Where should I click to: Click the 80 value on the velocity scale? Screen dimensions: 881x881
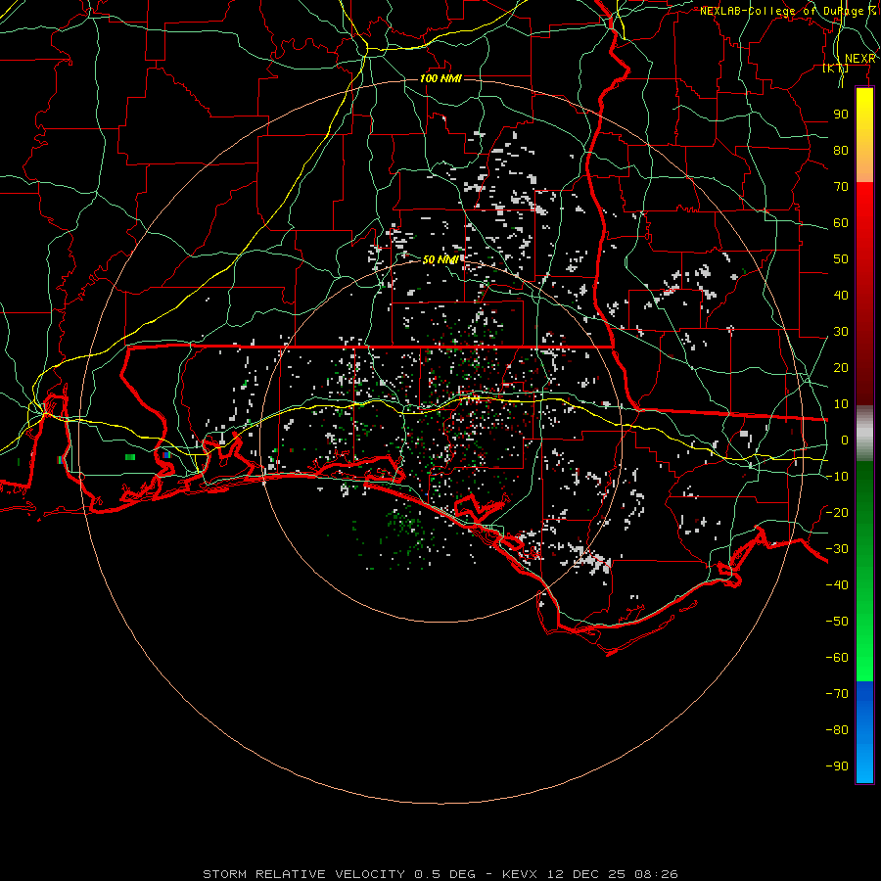tap(841, 151)
